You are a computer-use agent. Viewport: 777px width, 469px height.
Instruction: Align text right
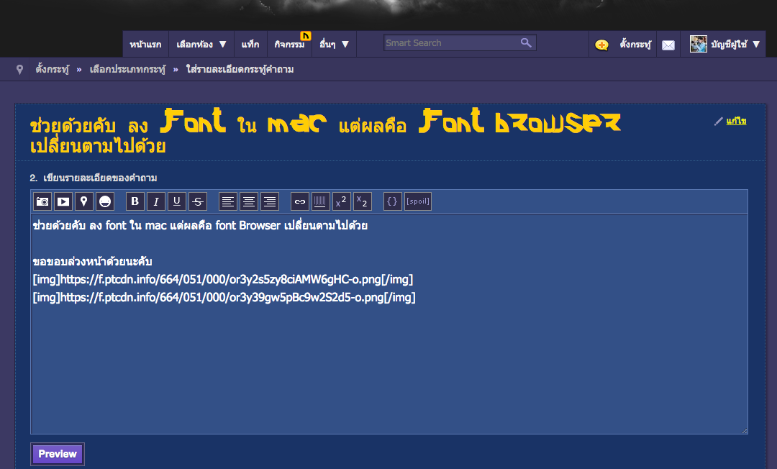point(270,201)
